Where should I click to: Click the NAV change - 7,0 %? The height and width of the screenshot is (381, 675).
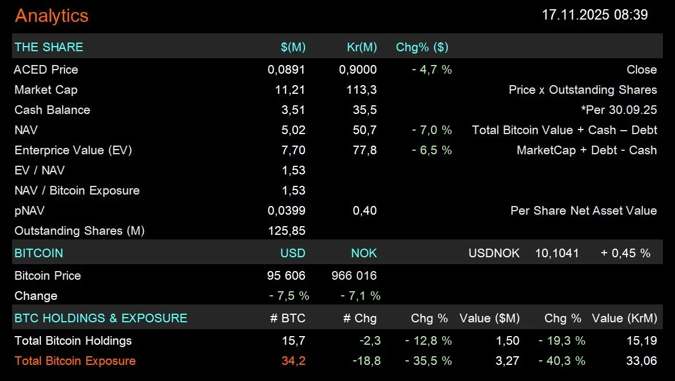(x=432, y=130)
